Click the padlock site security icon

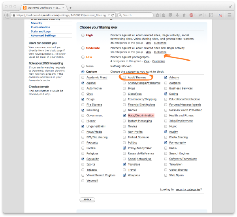[14, 15]
